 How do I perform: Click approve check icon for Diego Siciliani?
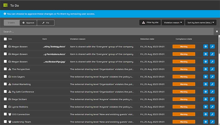(206, 99)
